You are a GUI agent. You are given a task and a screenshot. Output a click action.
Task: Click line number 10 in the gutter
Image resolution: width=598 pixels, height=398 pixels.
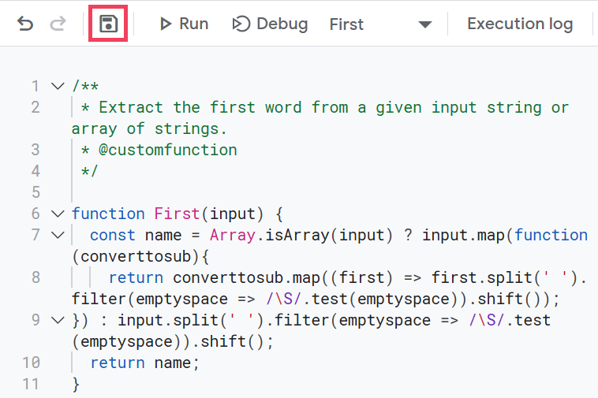31,363
